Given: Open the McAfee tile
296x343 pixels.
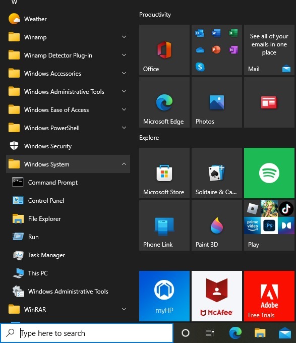Looking at the screenshot, I should 217,296.
